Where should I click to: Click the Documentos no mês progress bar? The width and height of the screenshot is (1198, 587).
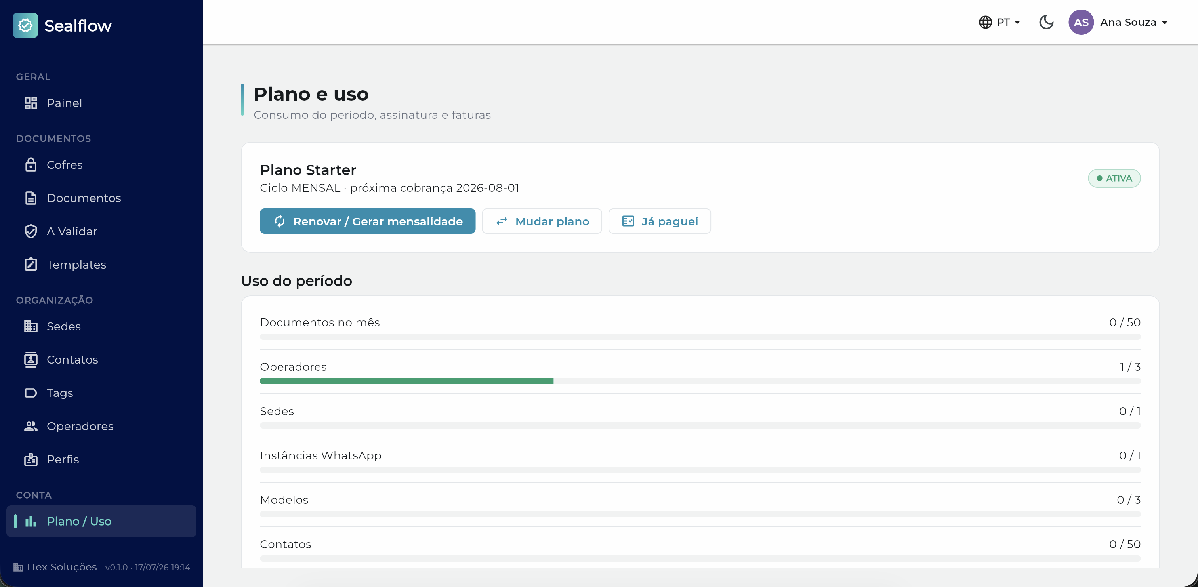pos(700,337)
